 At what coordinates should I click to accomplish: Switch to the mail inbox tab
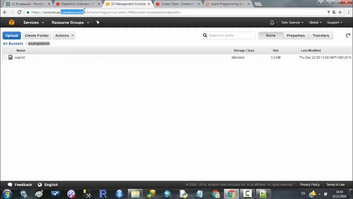point(28,4)
